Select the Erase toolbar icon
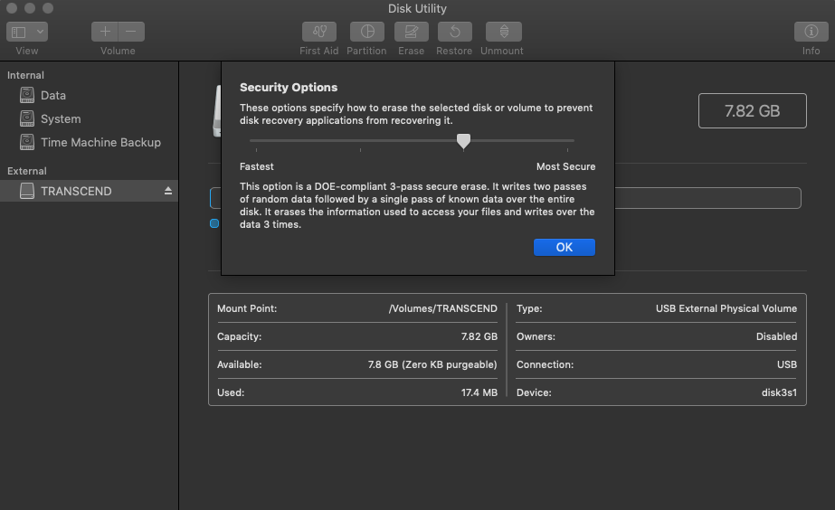Viewport: 835px width, 510px height. point(411,32)
